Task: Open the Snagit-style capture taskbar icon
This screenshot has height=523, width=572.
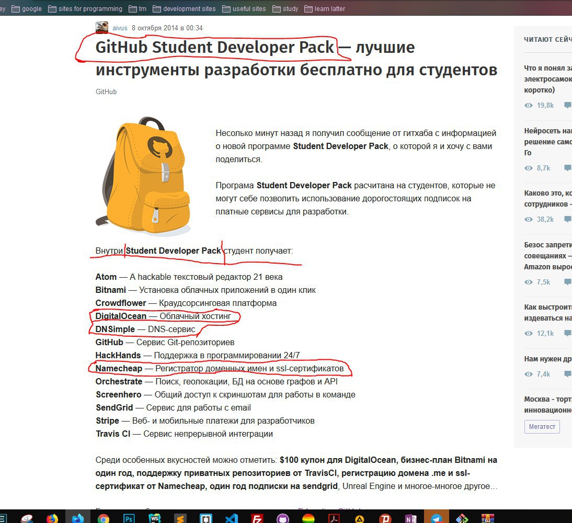Action: [27, 518]
